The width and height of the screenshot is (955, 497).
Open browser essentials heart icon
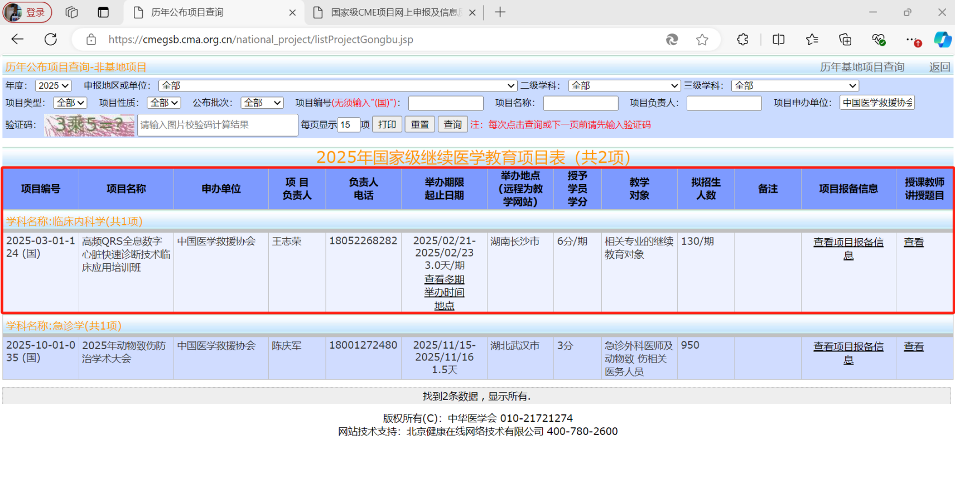879,40
